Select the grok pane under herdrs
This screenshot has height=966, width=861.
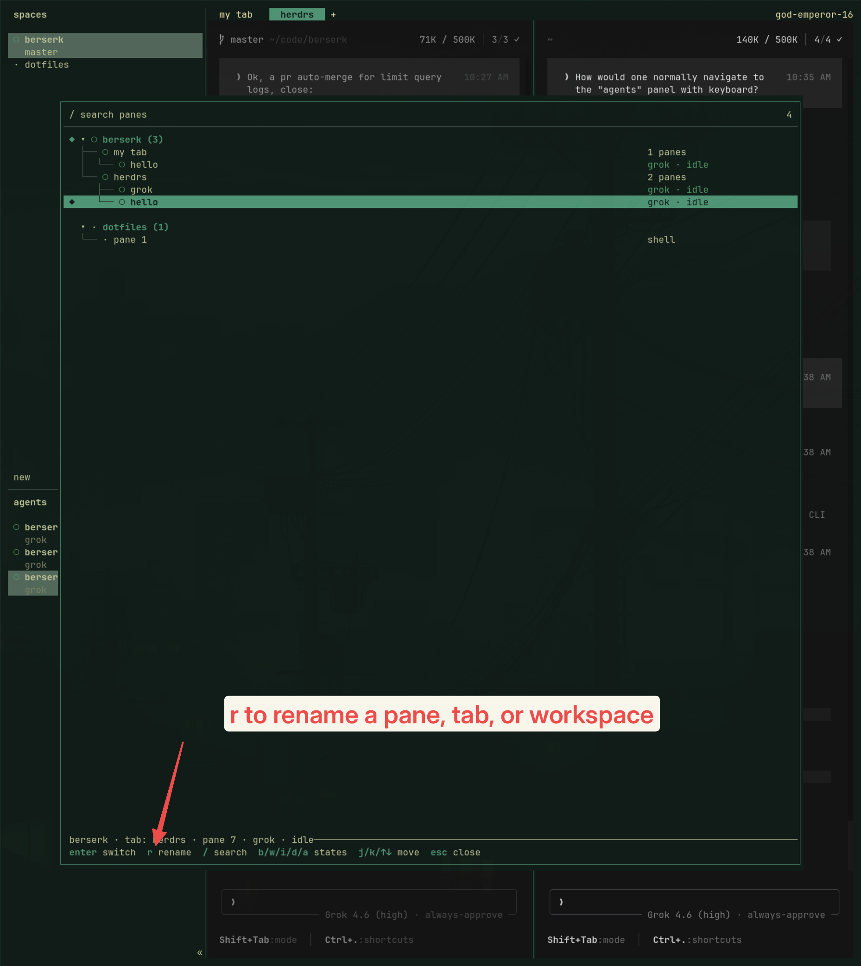coord(430,189)
